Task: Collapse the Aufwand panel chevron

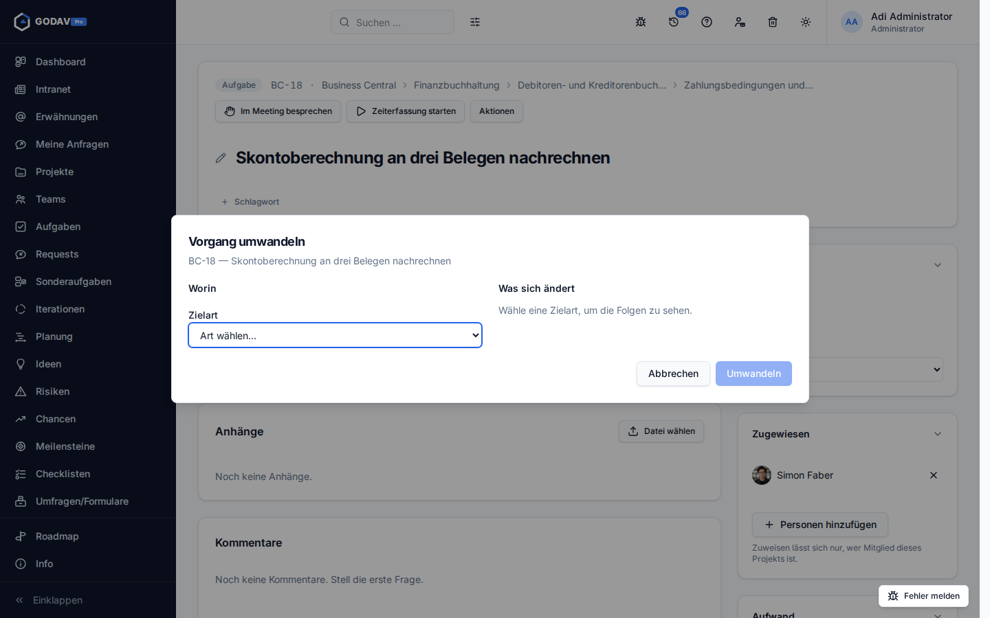Action: (938, 615)
